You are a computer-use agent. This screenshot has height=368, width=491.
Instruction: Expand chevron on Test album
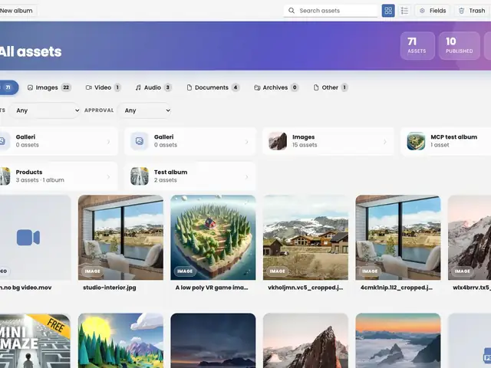pyautogui.click(x=247, y=177)
